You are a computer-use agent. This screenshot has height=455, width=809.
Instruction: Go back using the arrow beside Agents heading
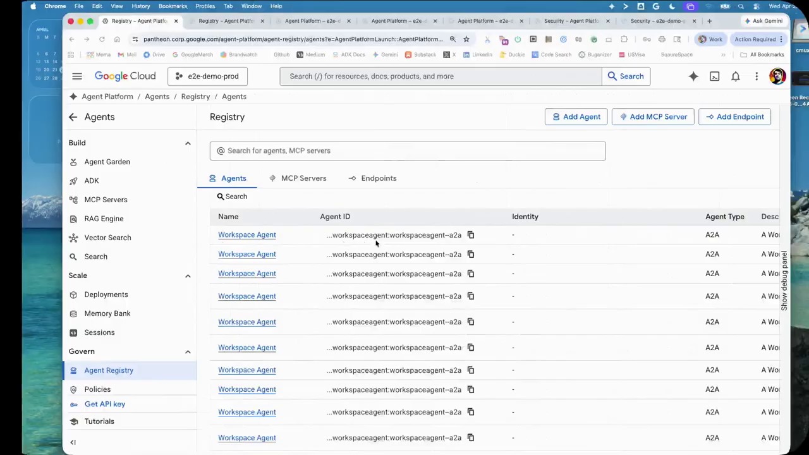click(x=73, y=117)
